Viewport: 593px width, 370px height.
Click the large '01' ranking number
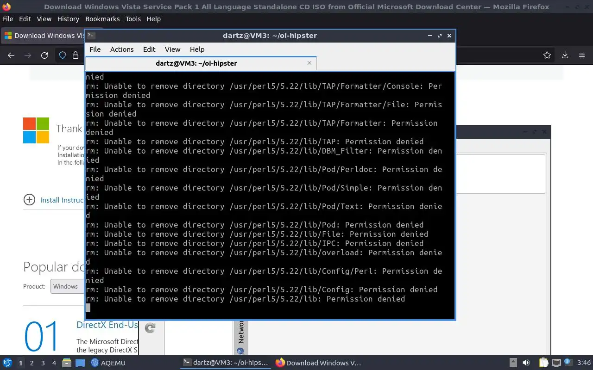coord(41,336)
